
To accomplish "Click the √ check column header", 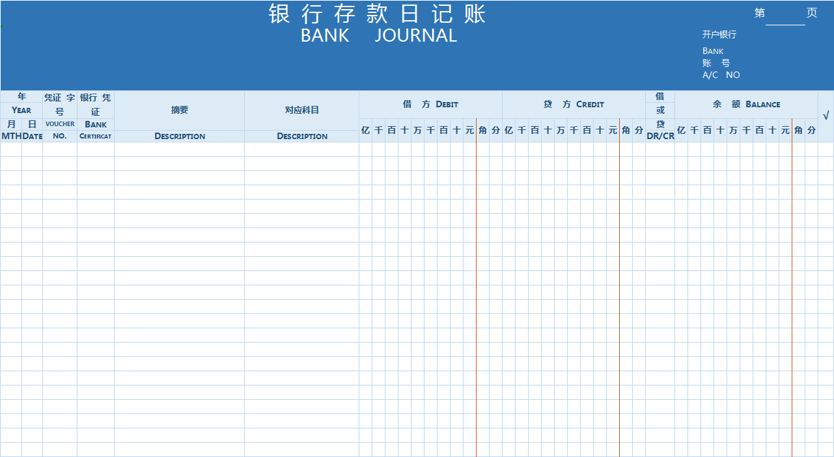I will [x=826, y=115].
